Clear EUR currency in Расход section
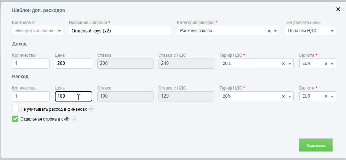 click(x=326, y=97)
